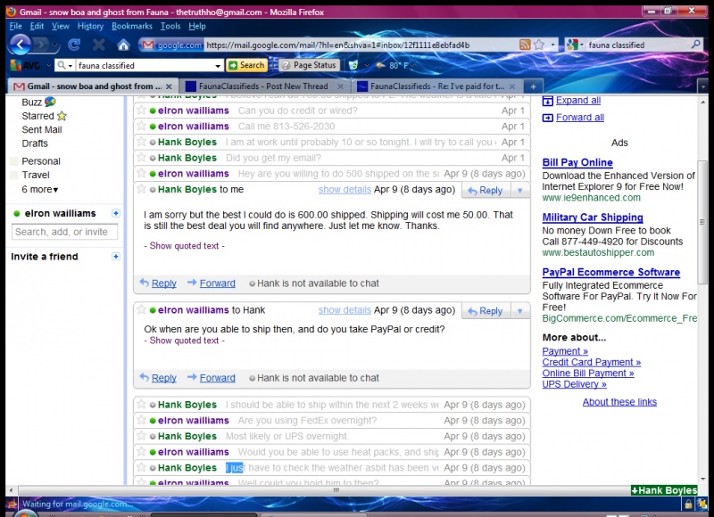The height and width of the screenshot is (517, 714).
Task: Click forward arrow icon under Hank's 600.00 message
Action: pos(192,283)
